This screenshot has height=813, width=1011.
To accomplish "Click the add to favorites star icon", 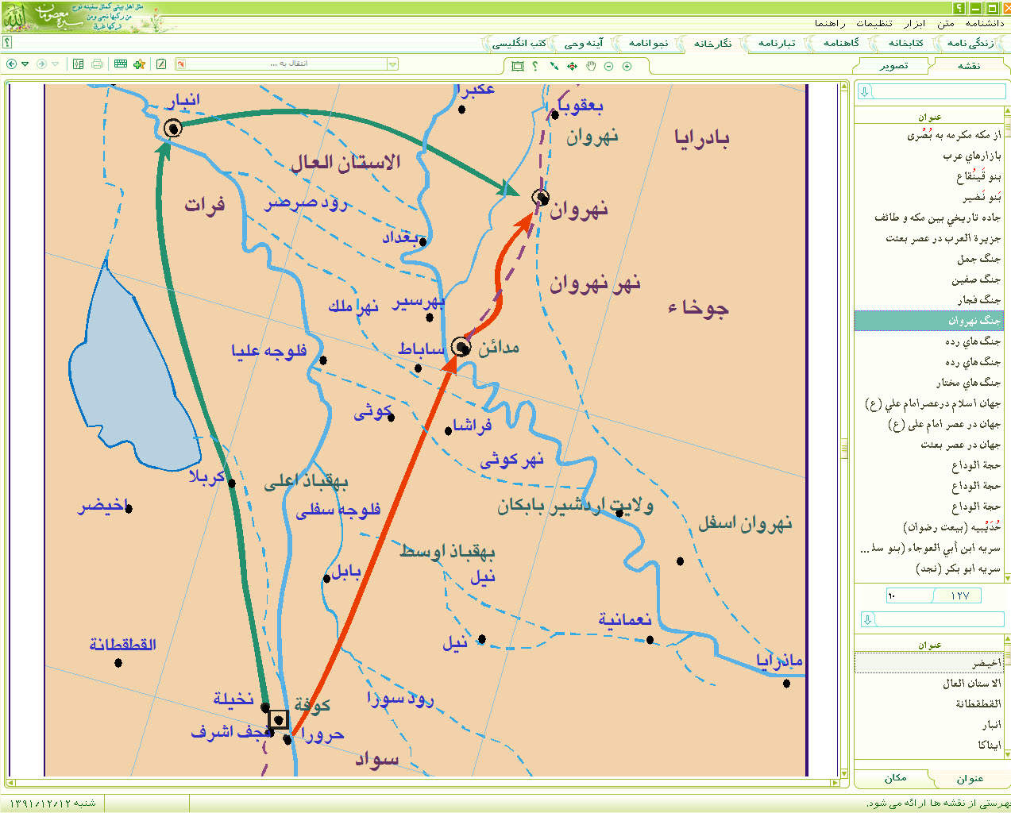I will tap(140, 64).
